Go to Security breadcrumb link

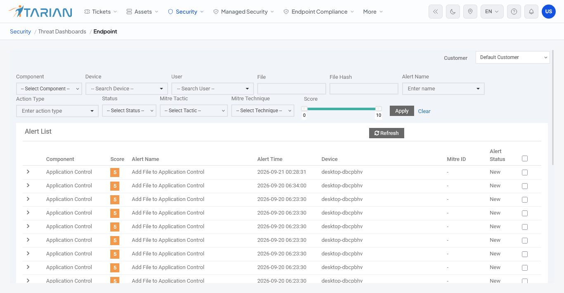(x=20, y=31)
